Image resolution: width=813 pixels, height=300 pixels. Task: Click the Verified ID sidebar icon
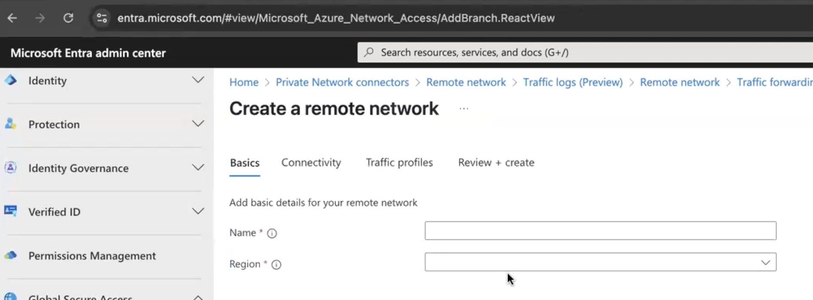tap(11, 211)
